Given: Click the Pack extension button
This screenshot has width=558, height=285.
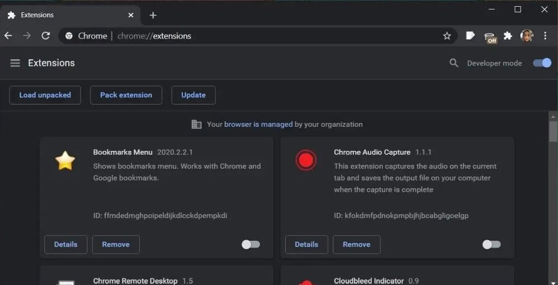Looking at the screenshot, I should tap(126, 95).
